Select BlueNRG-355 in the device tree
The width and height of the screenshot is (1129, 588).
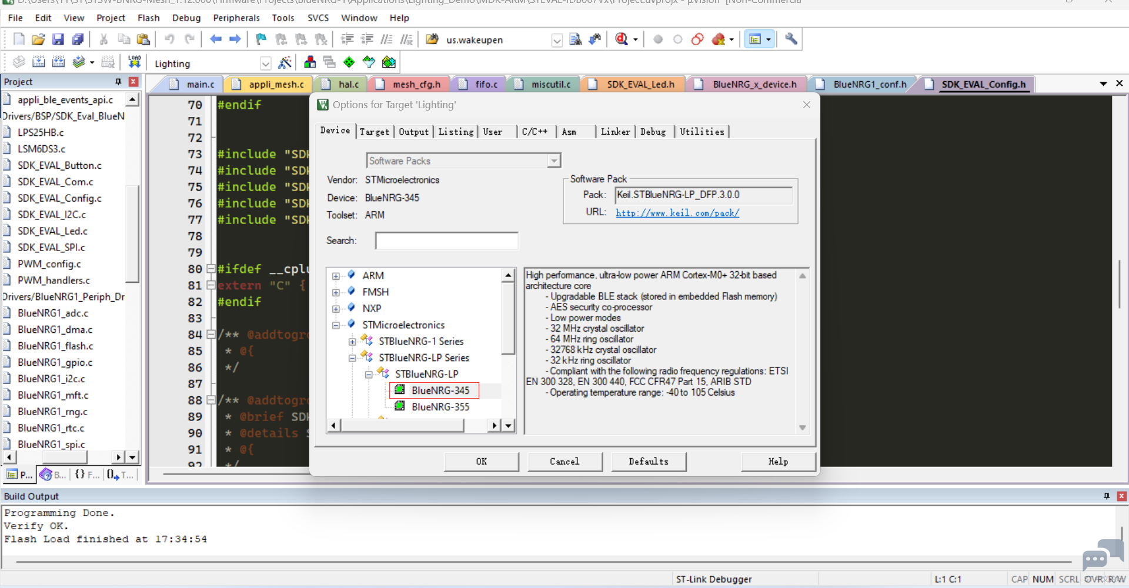point(440,407)
